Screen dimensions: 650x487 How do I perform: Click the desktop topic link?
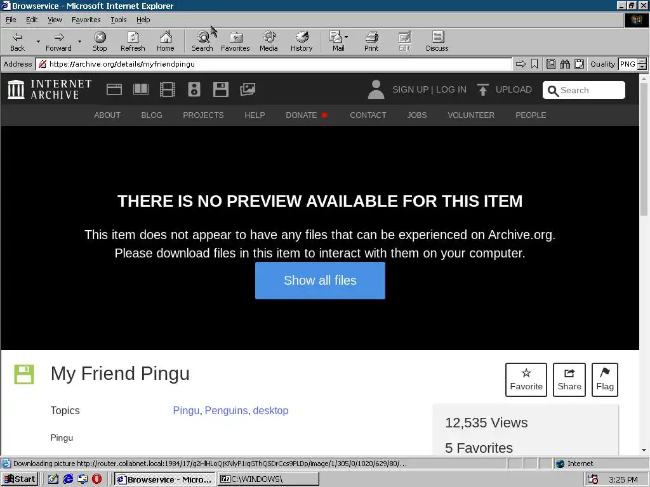(x=270, y=410)
